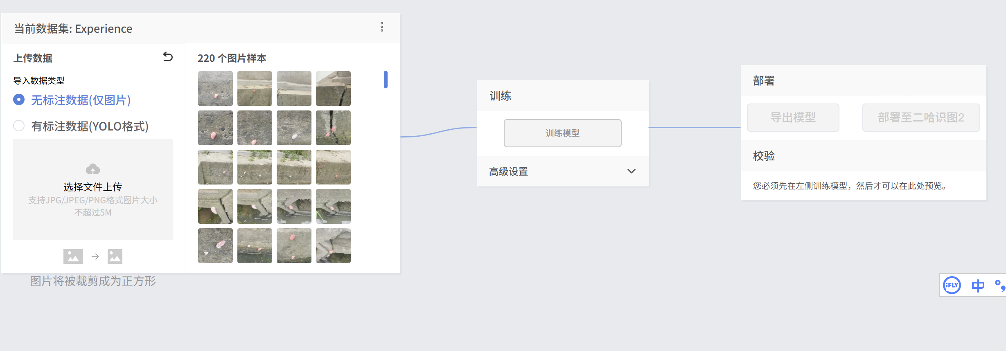
Task: Click the right cropped-image icon below upload
Action: coord(115,256)
